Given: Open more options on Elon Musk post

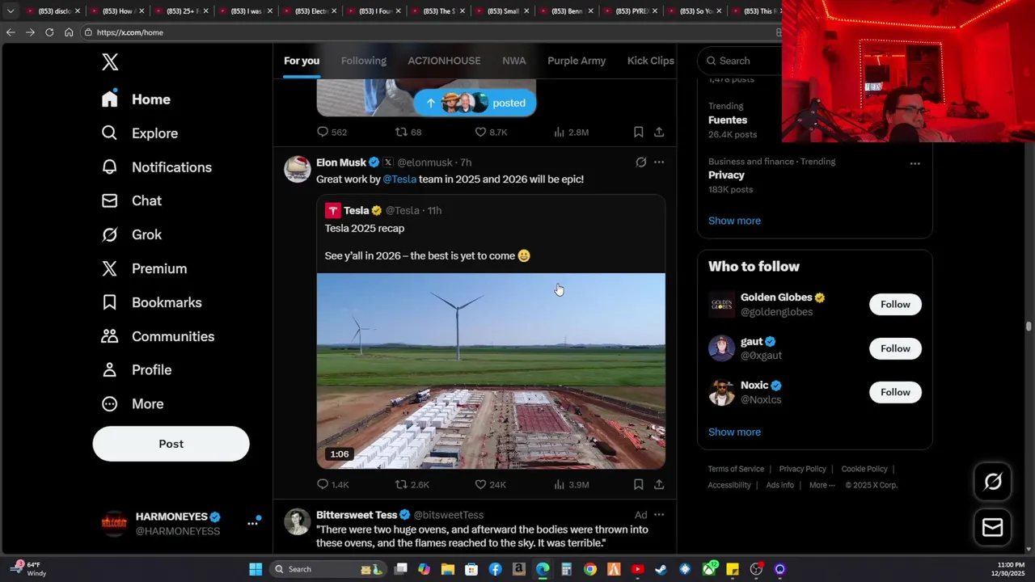Looking at the screenshot, I should pos(659,162).
